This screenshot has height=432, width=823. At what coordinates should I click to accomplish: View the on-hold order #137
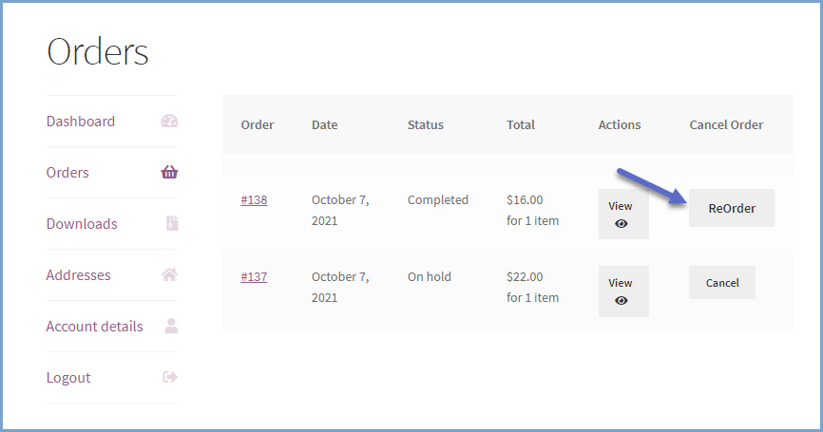[623, 291]
